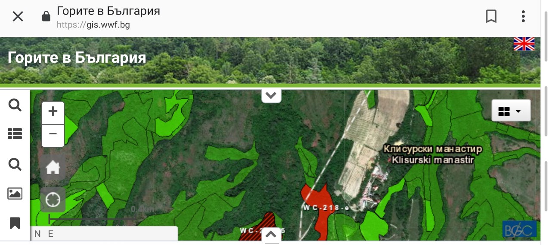
Task: Close the browser tab with X
Action: (18, 17)
